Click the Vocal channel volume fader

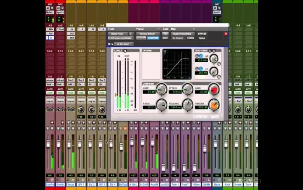coord(69,144)
